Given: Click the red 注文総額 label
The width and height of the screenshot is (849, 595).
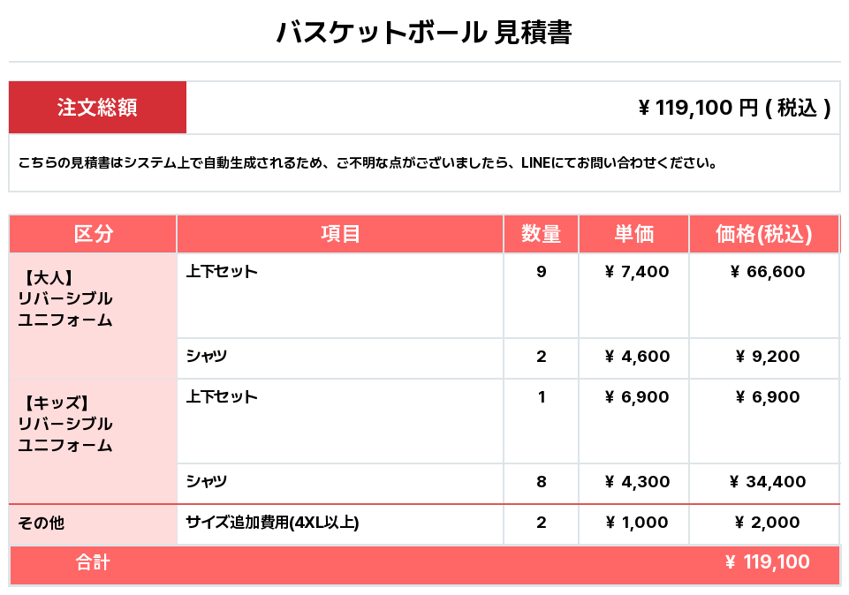Looking at the screenshot, I should pos(97,108).
